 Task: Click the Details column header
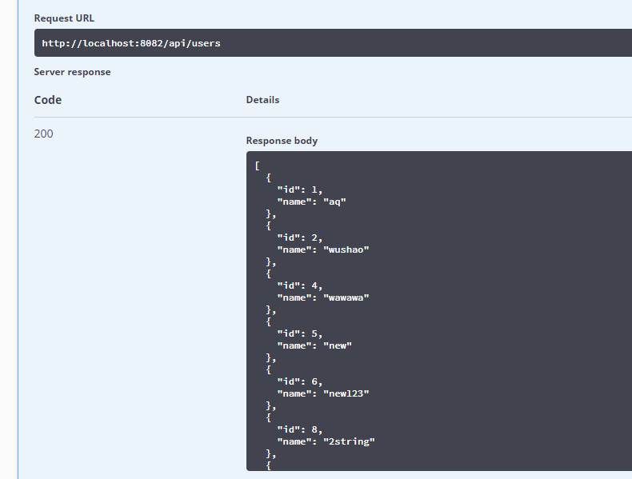click(262, 100)
